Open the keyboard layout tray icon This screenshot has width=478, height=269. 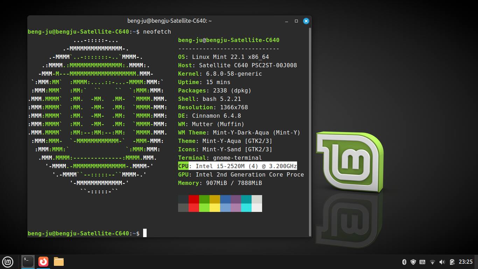coord(422,262)
